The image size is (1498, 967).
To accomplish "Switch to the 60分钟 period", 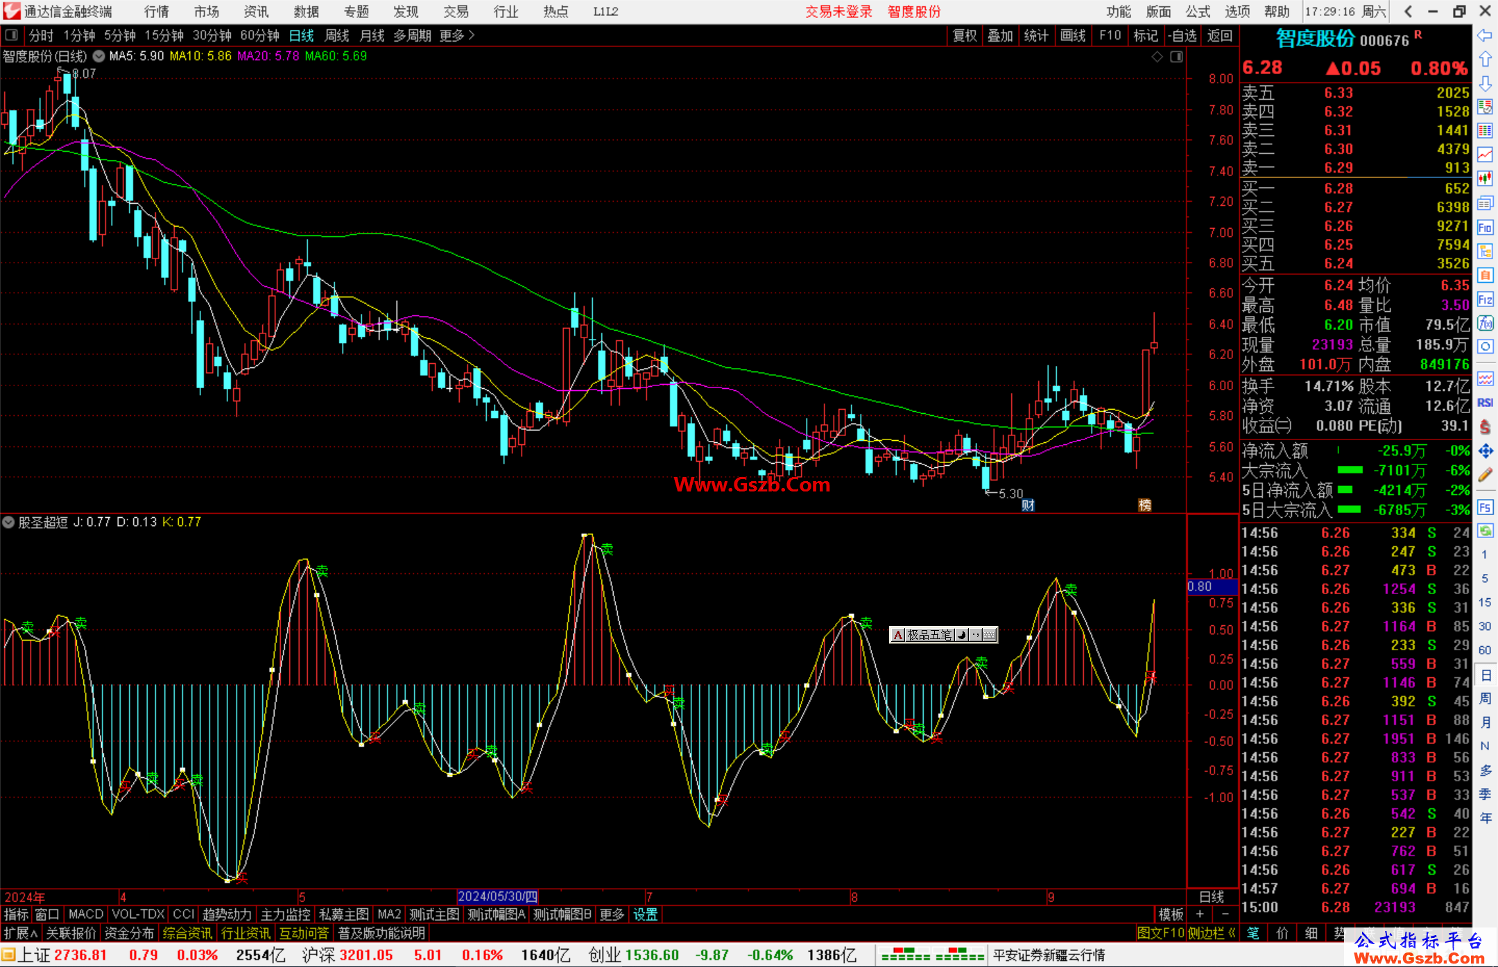I will click(259, 35).
